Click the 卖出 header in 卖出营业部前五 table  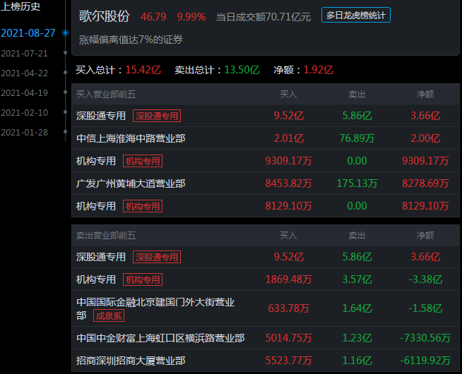pos(357,235)
